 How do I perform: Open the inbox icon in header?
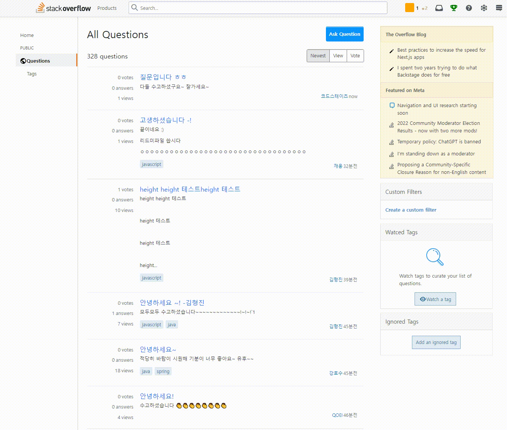tap(439, 8)
